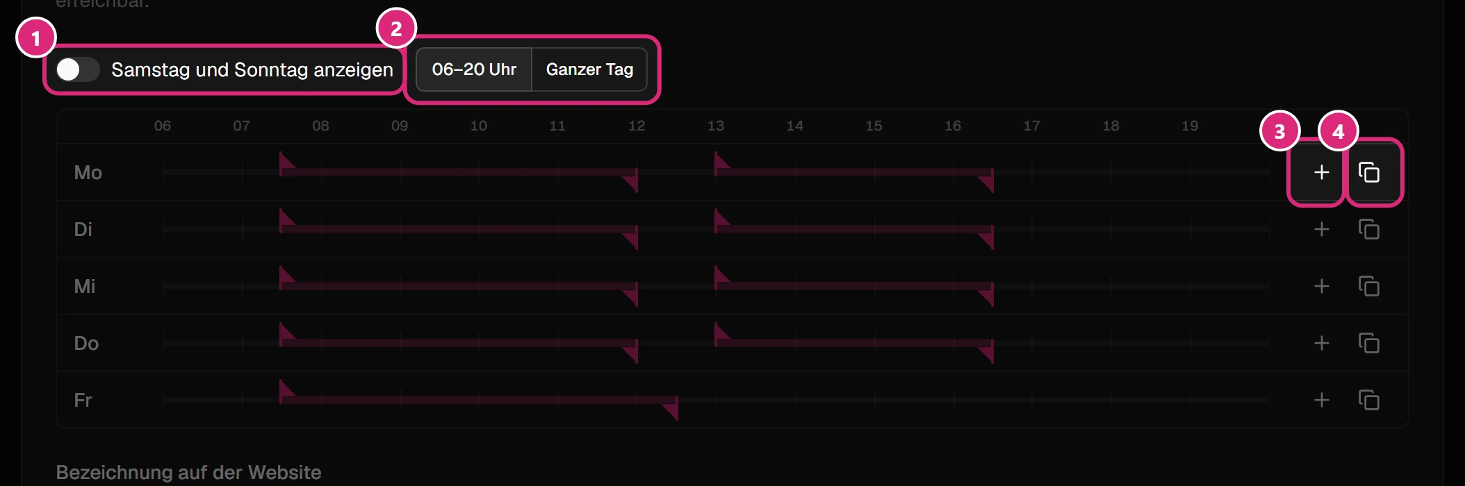This screenshot has height=486, width=1465.
Task: Copy the Do schedule
Action: [x=1369, y=343]
